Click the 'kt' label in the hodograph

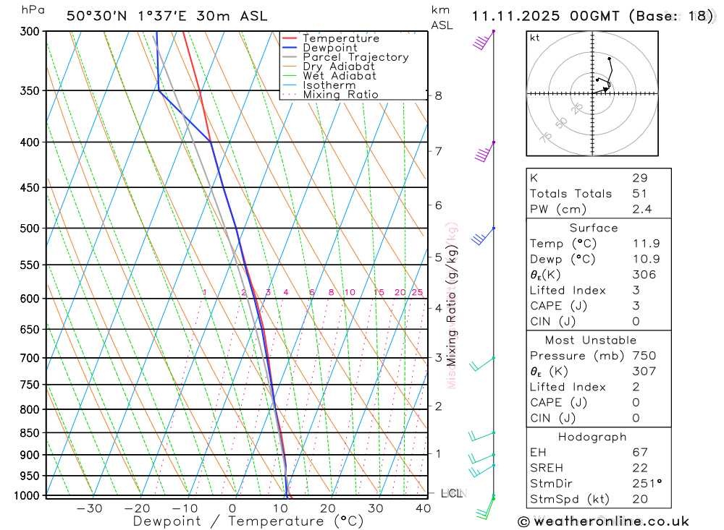tap(535, 38)
